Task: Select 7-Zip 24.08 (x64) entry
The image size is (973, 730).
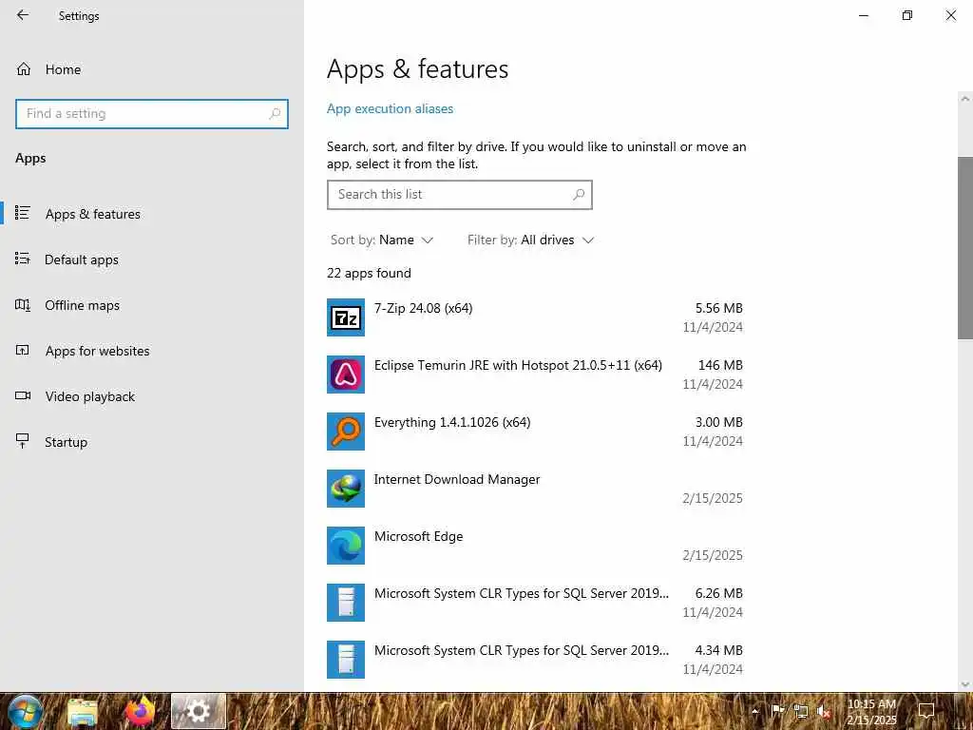Action: (x=535, y=317)
